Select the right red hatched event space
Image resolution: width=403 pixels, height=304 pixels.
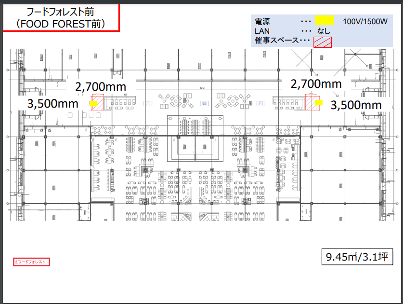pyautogui.click(x=310, y=102)
